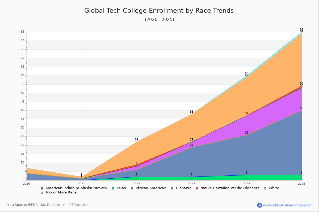Click the data label 26 at 2024
Viewport: 319px width, 212px height.
tap(246, 133)
